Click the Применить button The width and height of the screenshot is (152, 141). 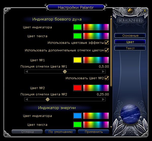94,132
